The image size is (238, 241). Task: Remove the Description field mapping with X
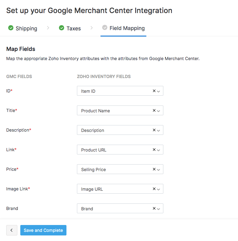[154, 130]
